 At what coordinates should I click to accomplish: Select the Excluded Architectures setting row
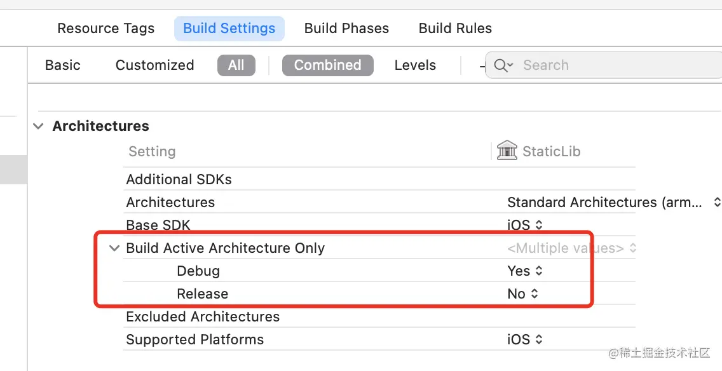(203, 317)
